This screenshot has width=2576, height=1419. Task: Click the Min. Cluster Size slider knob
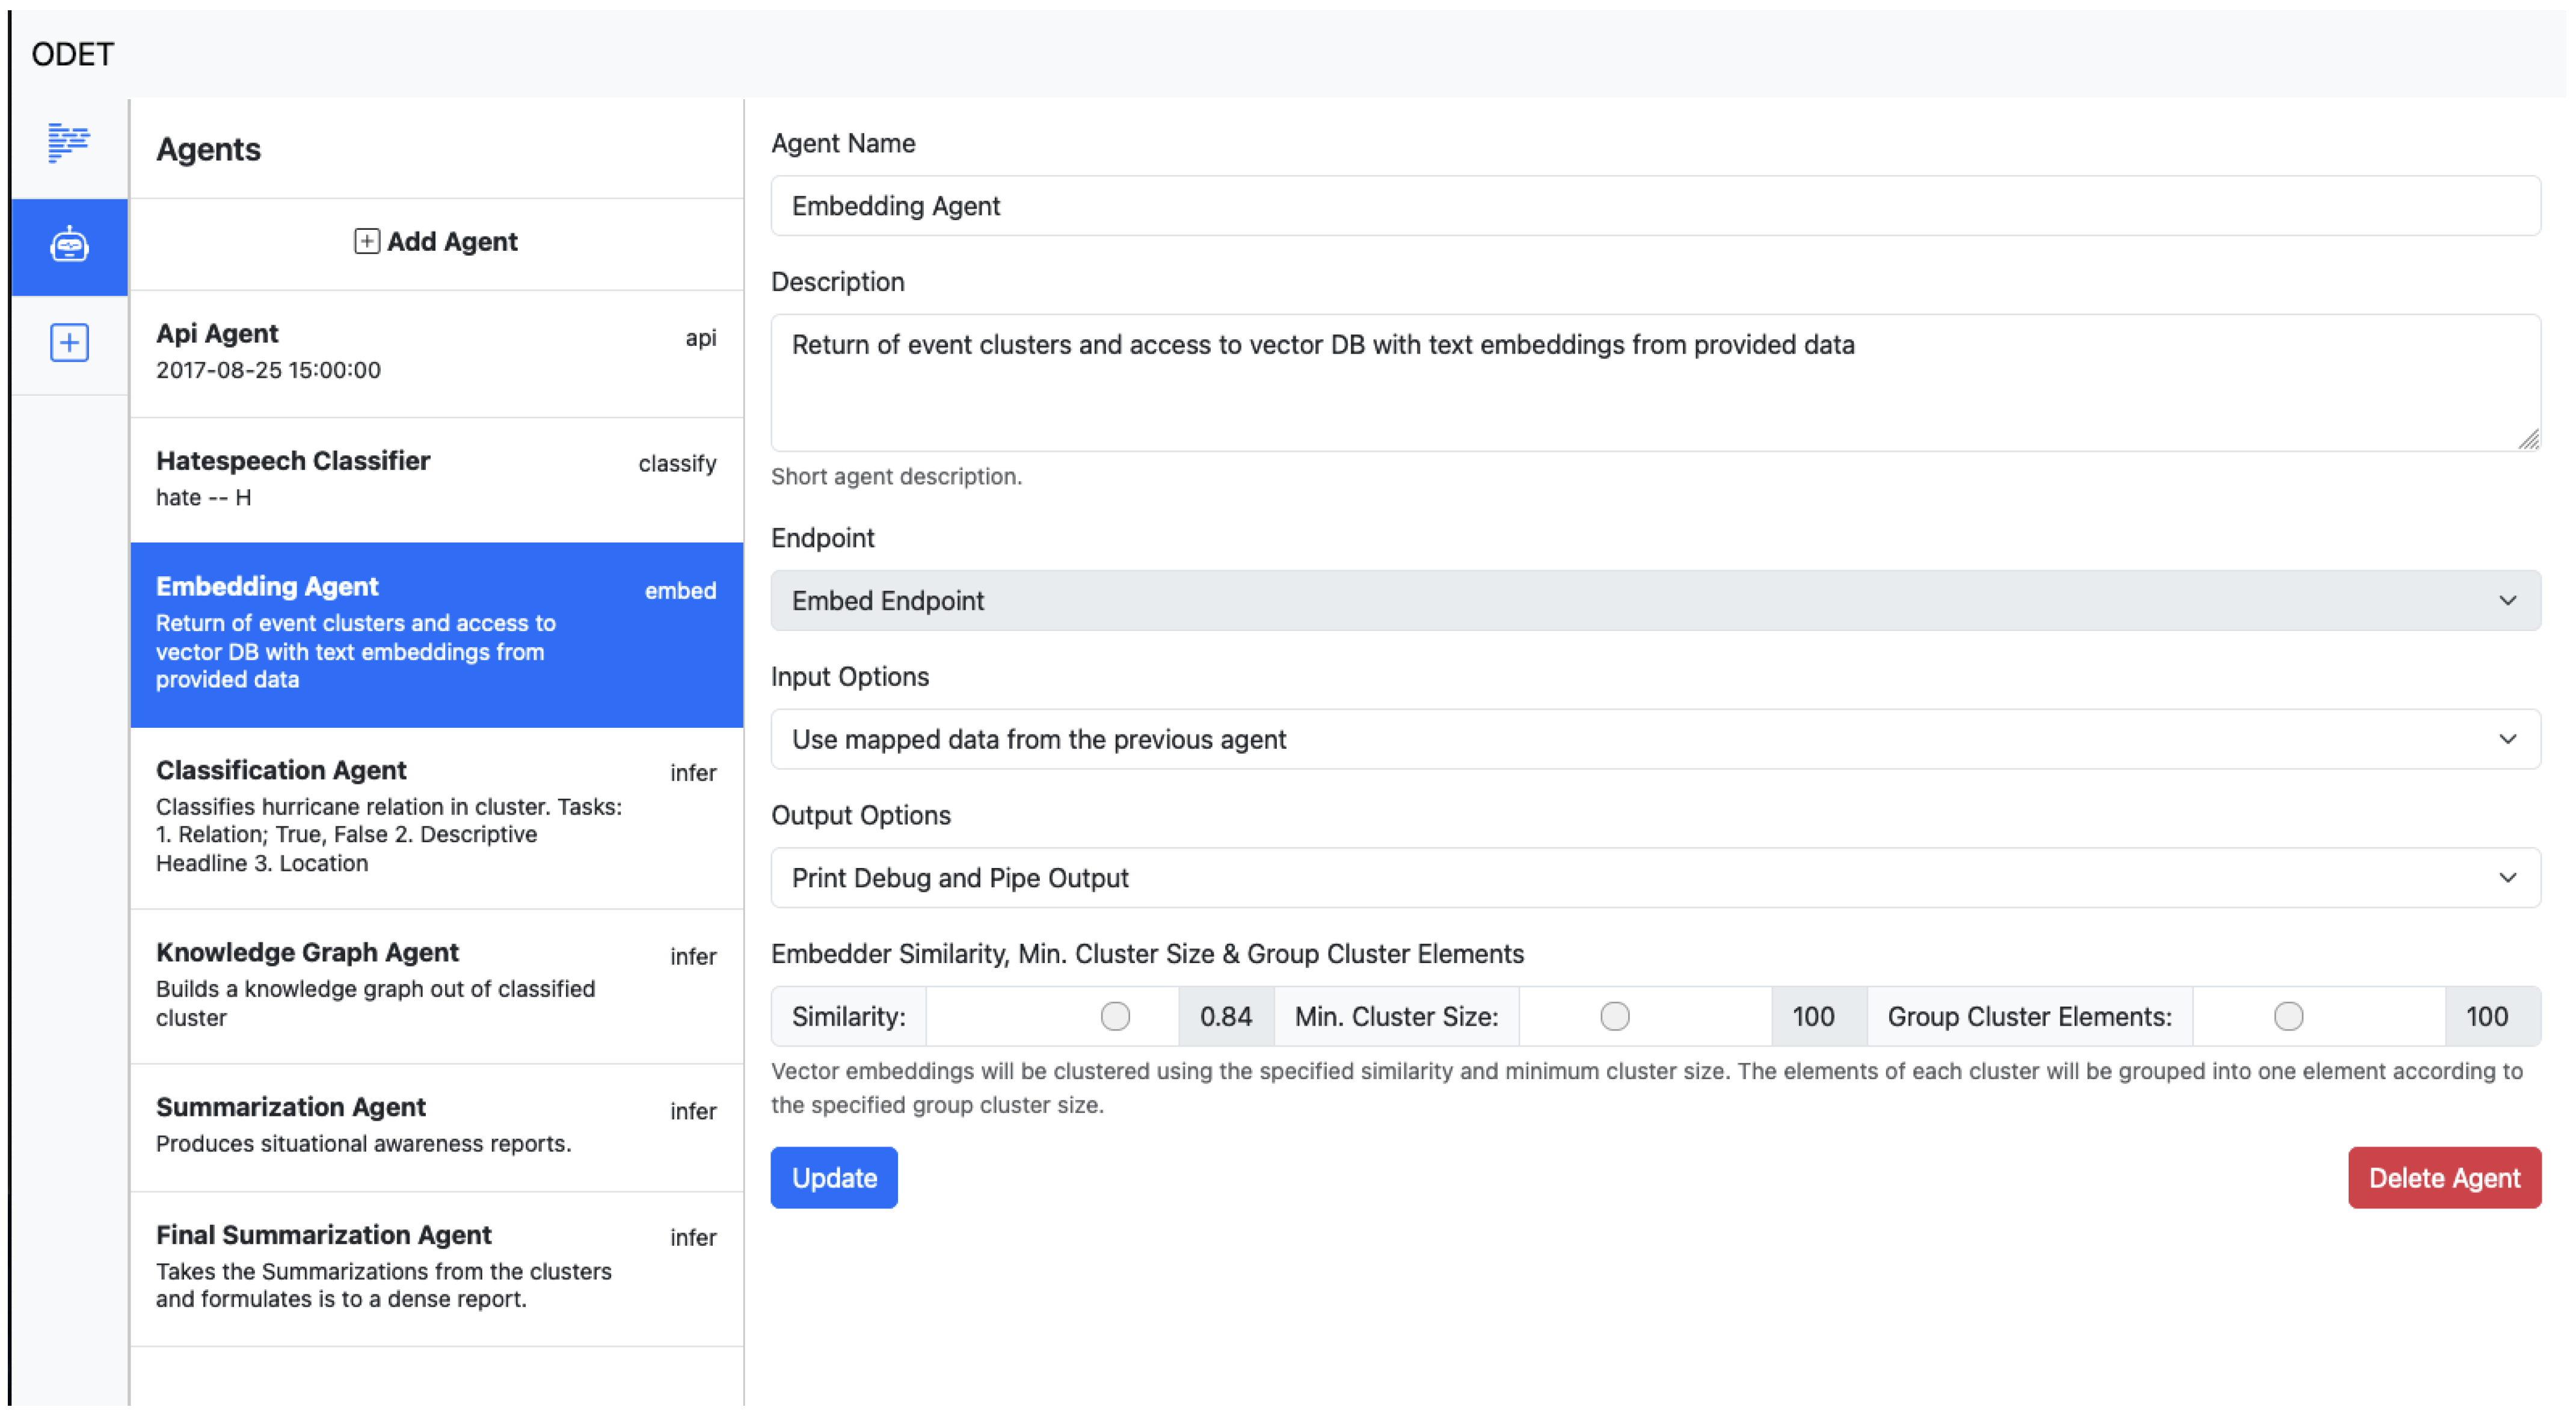1614,1016
